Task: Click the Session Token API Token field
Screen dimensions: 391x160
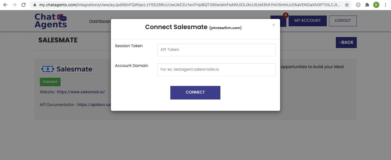Action: point(216,50)
